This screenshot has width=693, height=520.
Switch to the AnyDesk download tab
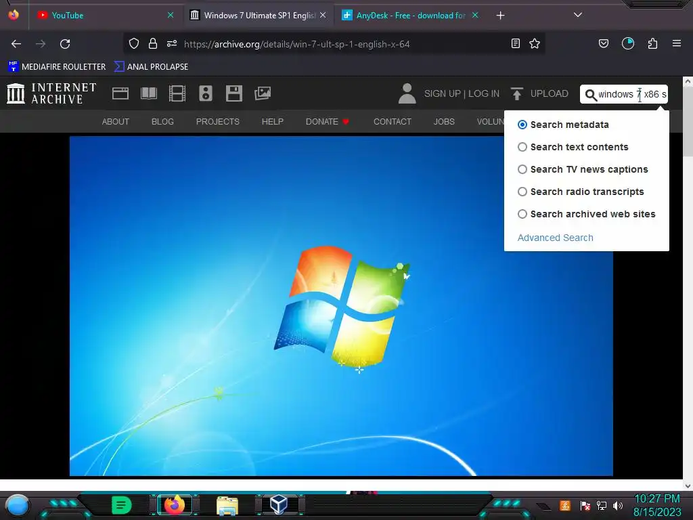tap(409, 16)
